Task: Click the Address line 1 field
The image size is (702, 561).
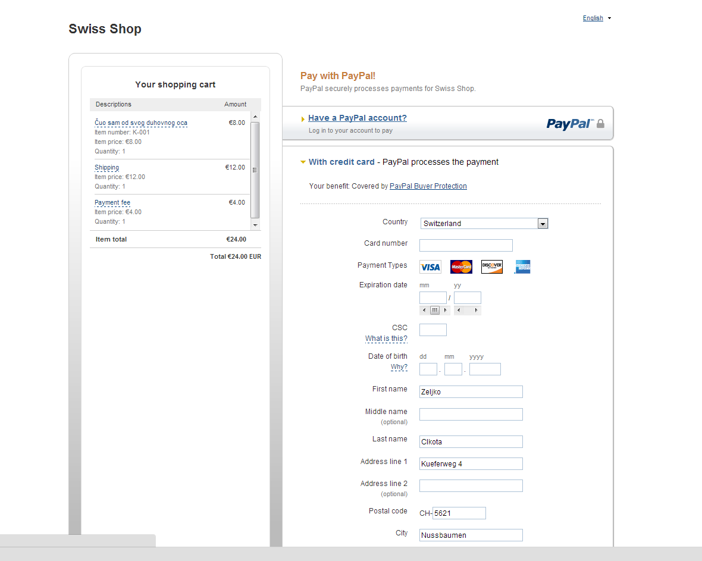Action: [x=471, y=464]
